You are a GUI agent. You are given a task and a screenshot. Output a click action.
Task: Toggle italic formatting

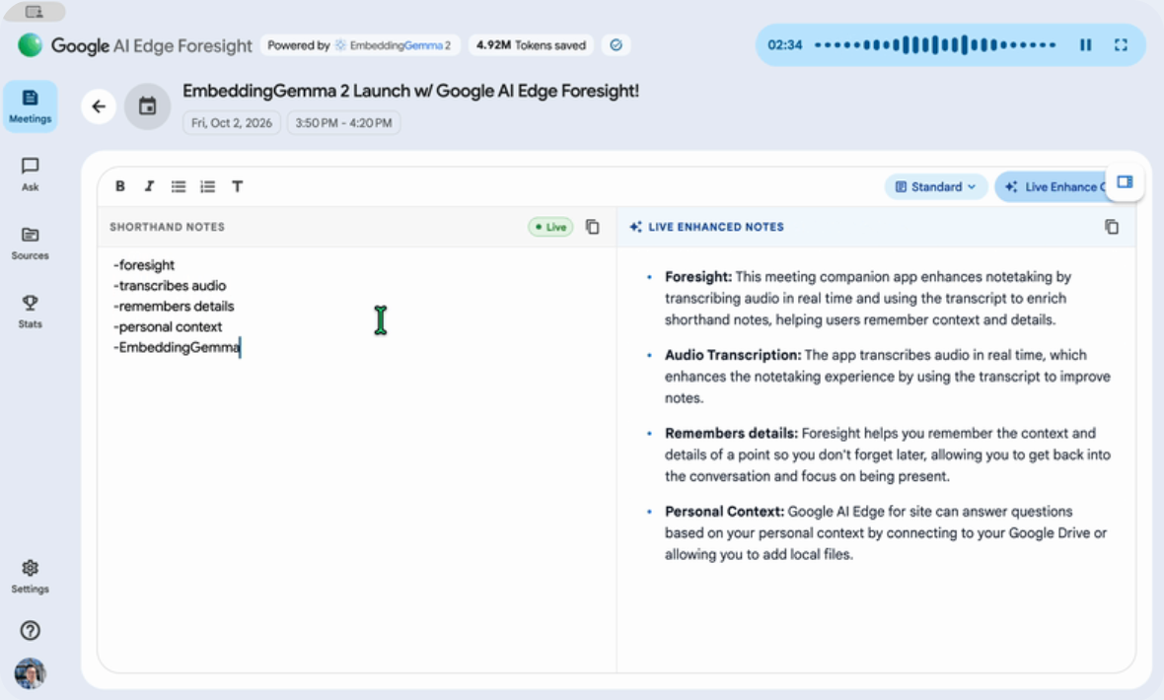[149, 186]
